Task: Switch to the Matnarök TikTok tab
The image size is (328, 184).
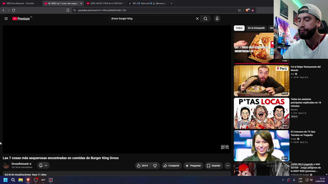Action: pyautogui.click(x=147, y=3)
